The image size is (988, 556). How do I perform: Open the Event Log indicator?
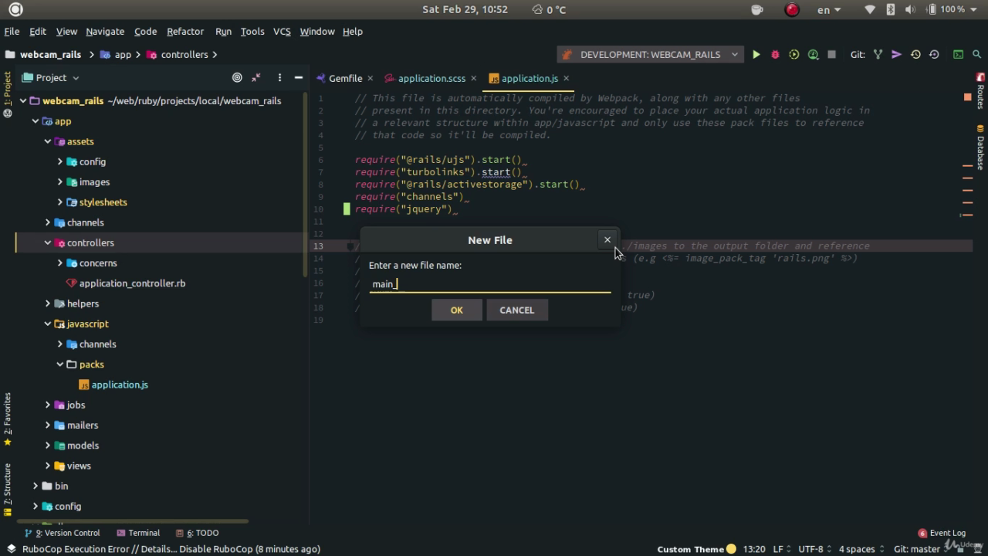click(942, 533)
